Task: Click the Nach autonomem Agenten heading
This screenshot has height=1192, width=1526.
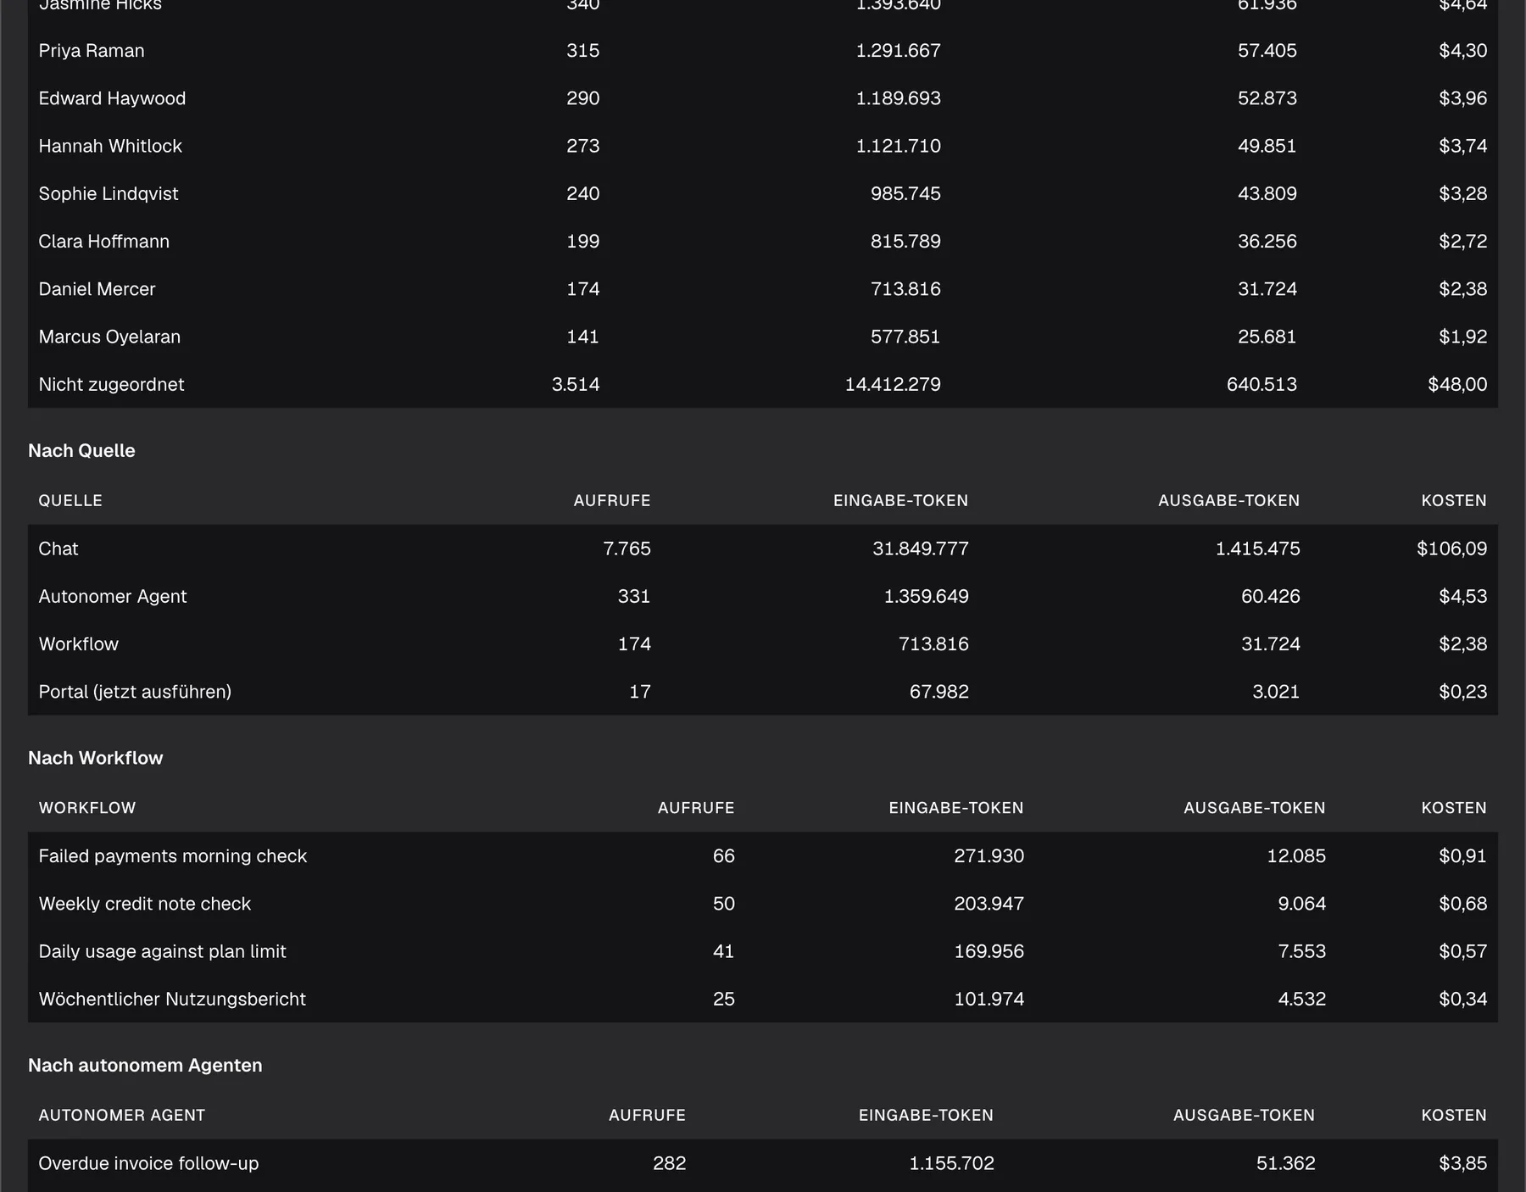Action: click(x=145, y=1066)
